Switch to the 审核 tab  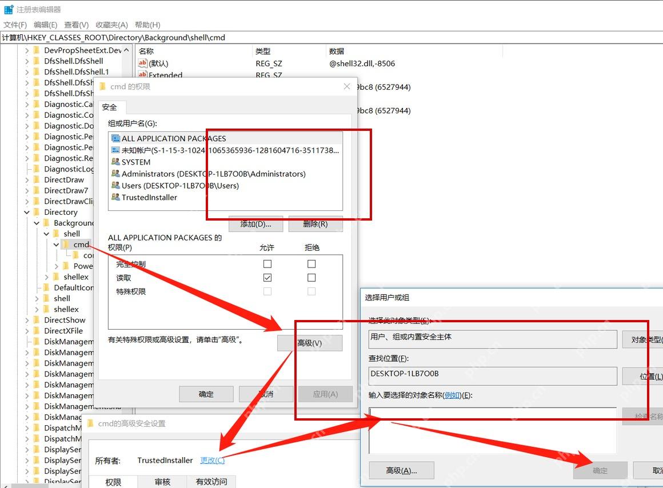point(162,482)
